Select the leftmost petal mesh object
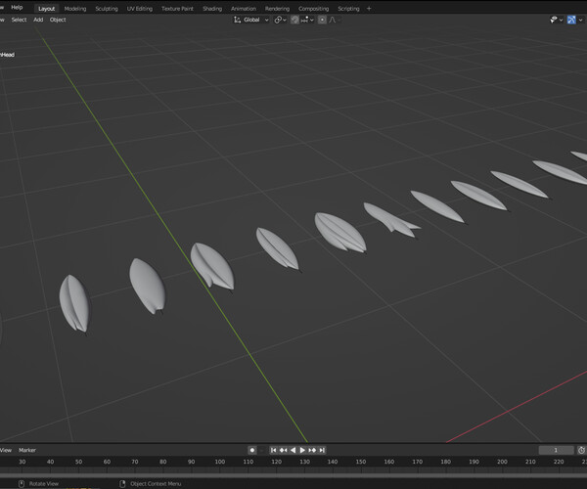587x489 pixels. (x=74, y=303)
